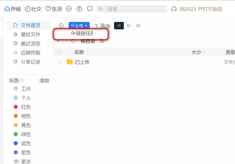This screenshot has height=164, width=235.
Task: Click the headset customer service icon
Action: pyautogui.click(x=174, y=9)
